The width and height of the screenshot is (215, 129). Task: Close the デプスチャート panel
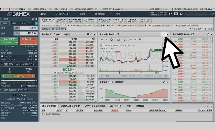pyautogui.click(x=167, y=82)
